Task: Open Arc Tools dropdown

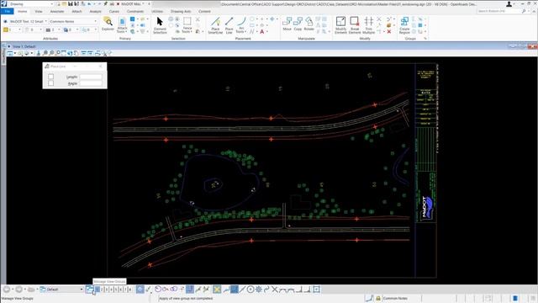Action: (x=241, y=25)
